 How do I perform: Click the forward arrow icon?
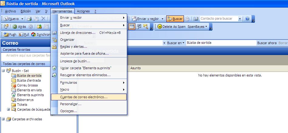point(30,27)
